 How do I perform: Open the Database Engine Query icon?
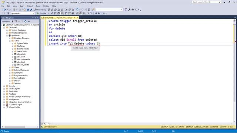(x=49, y=10)
